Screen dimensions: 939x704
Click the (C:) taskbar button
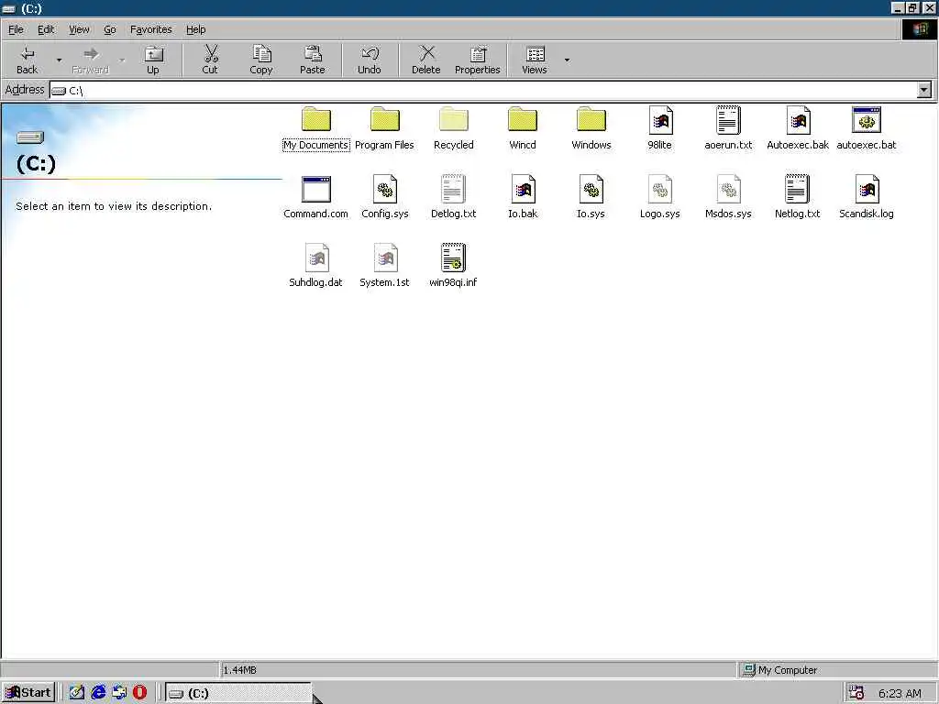coord(238,693)
